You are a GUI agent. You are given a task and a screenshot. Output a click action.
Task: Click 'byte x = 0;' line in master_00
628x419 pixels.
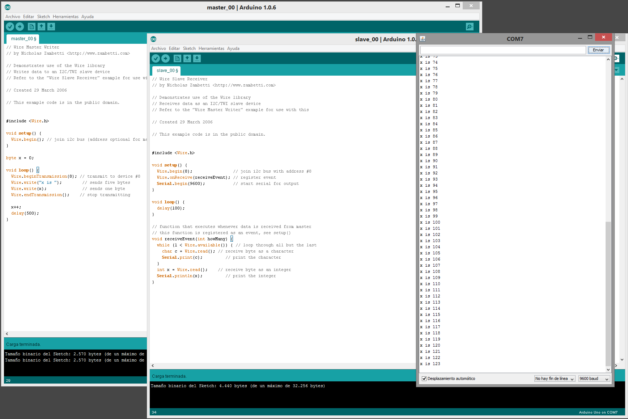point(20,158)
